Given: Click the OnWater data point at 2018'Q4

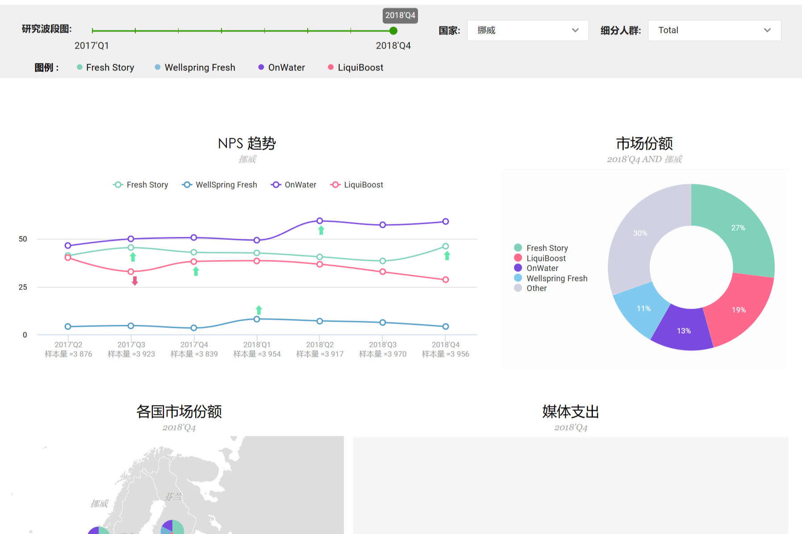Looking at the screenshot, I should 445,222.
